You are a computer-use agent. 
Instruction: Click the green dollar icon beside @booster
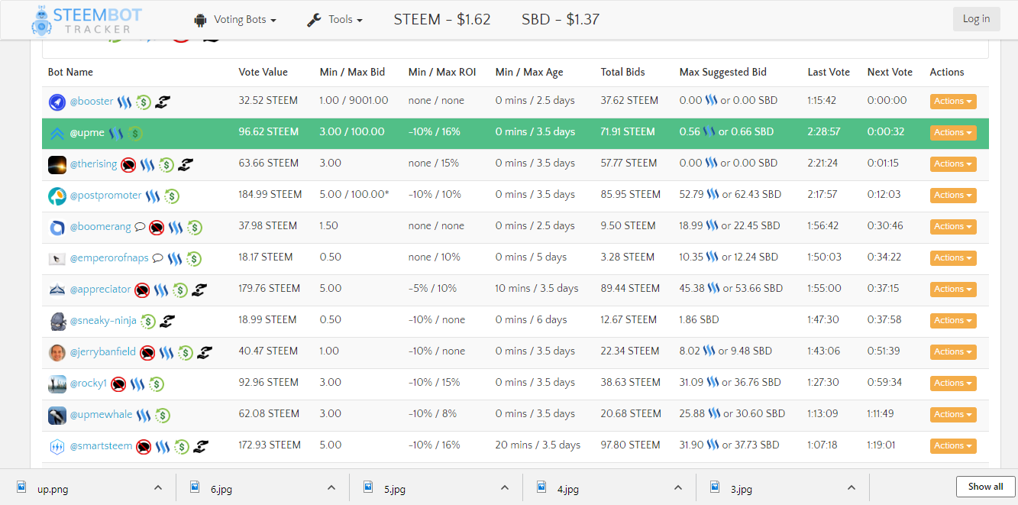[144, 102]
